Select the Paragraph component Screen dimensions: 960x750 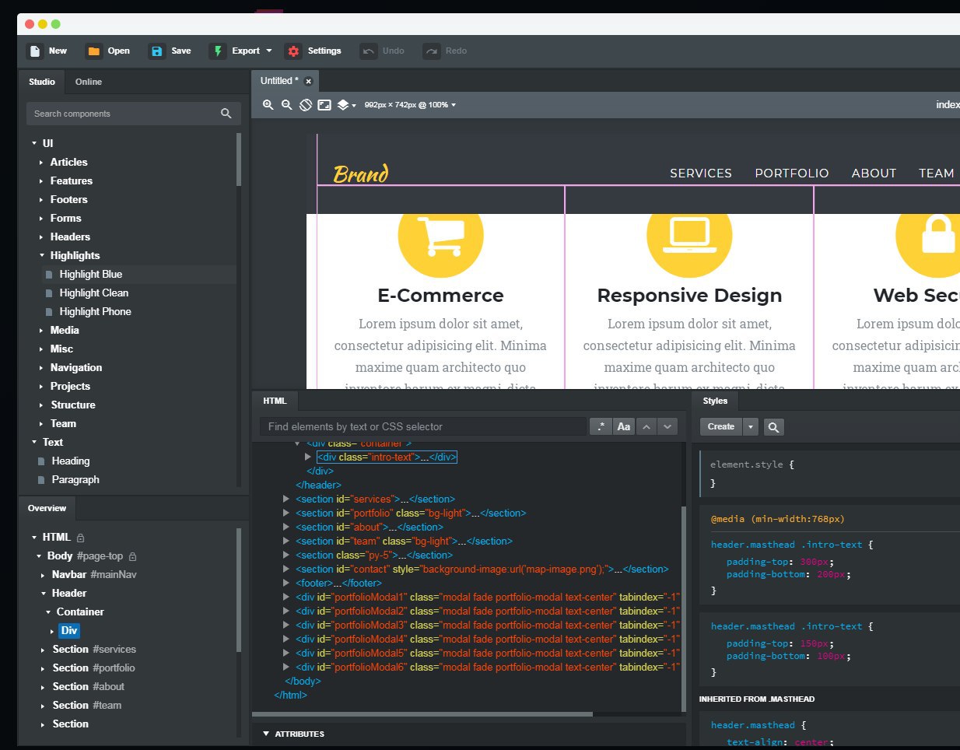[75, 480]
